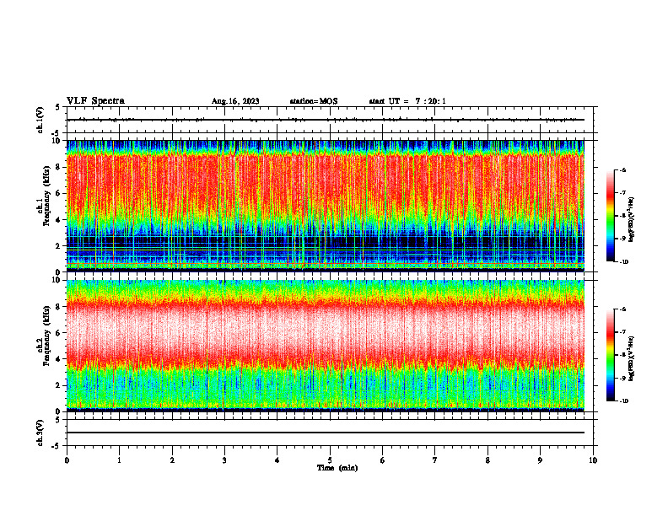Click the "VLF Spectra" title text
The image size is (668, 516).
click(95, 101)
